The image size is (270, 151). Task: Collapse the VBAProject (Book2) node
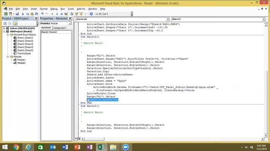4,31
